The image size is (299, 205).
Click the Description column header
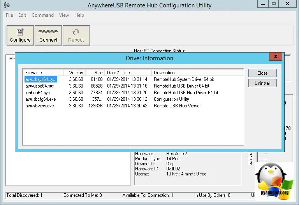[197, 73]
